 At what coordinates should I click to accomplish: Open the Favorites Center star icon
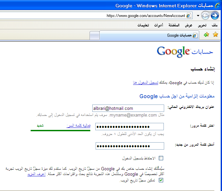pos(215,34)
